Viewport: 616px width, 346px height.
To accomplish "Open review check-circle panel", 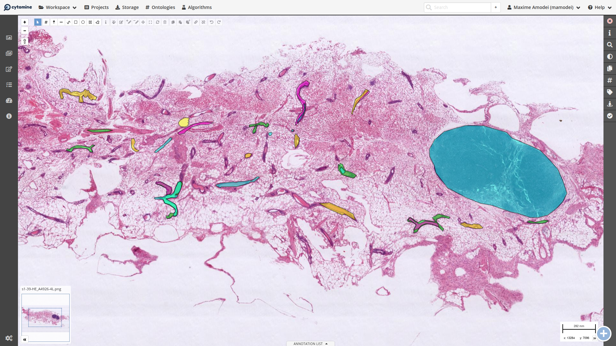I will (610, 116).
